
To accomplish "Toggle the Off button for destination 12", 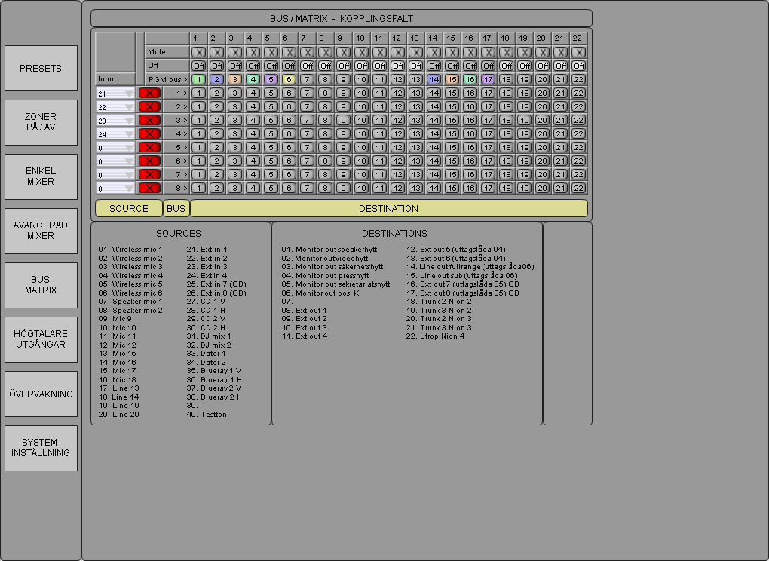I will click(397, 66).
